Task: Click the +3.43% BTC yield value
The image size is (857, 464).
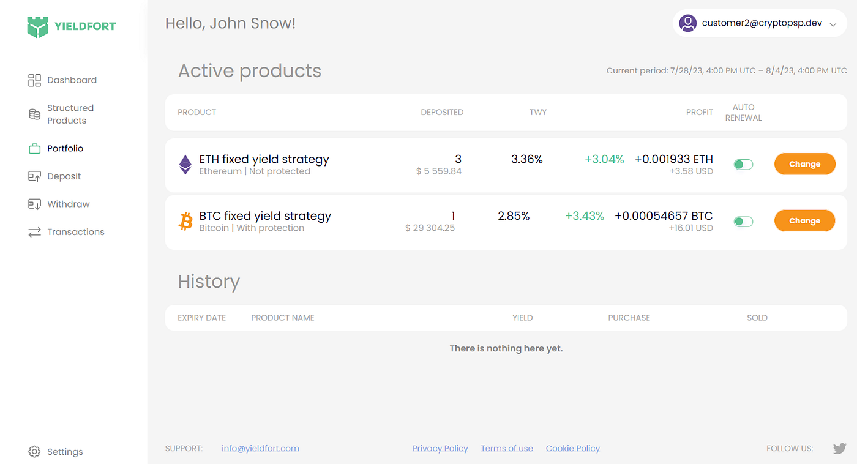Action: click(x=585, y=216)
